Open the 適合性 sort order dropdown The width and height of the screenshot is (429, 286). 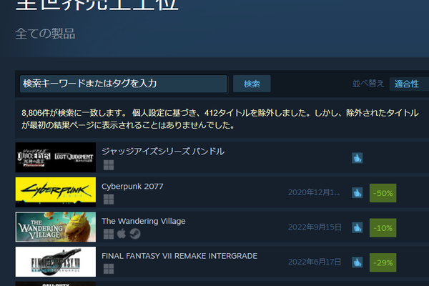[x=409, y=84]
